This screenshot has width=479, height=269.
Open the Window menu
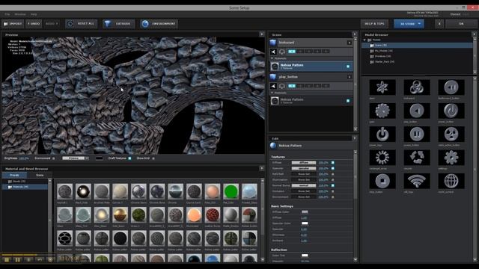[20, 14]
